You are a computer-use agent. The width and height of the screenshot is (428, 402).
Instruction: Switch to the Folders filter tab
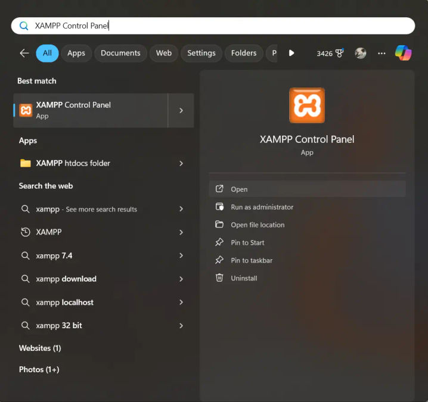pyautogui.click(x=244, y=53)
